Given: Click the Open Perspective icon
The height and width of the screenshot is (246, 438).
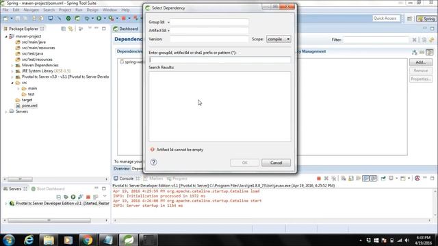Looking at the screenshot, I should 409,18.
